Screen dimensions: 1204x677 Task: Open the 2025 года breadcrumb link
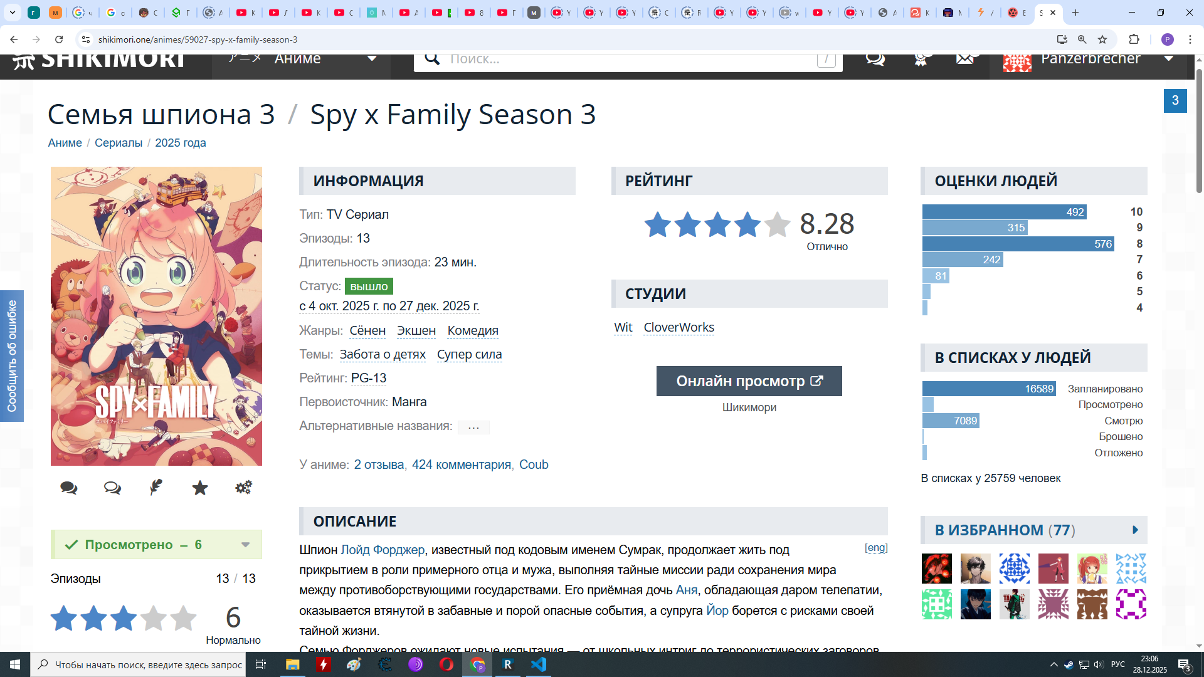[x=180, y=143]
